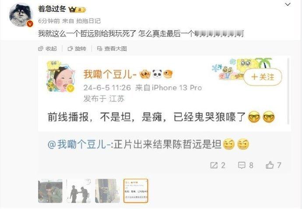Like the post via thumbs-up icon

coord(274,165)
